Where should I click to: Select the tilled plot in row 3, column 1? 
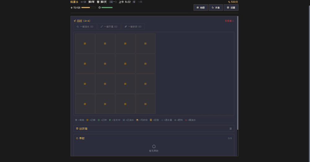click(85, 84)
